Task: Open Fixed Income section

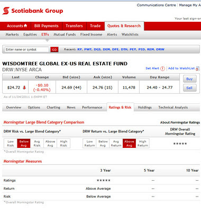Action: 92,34
